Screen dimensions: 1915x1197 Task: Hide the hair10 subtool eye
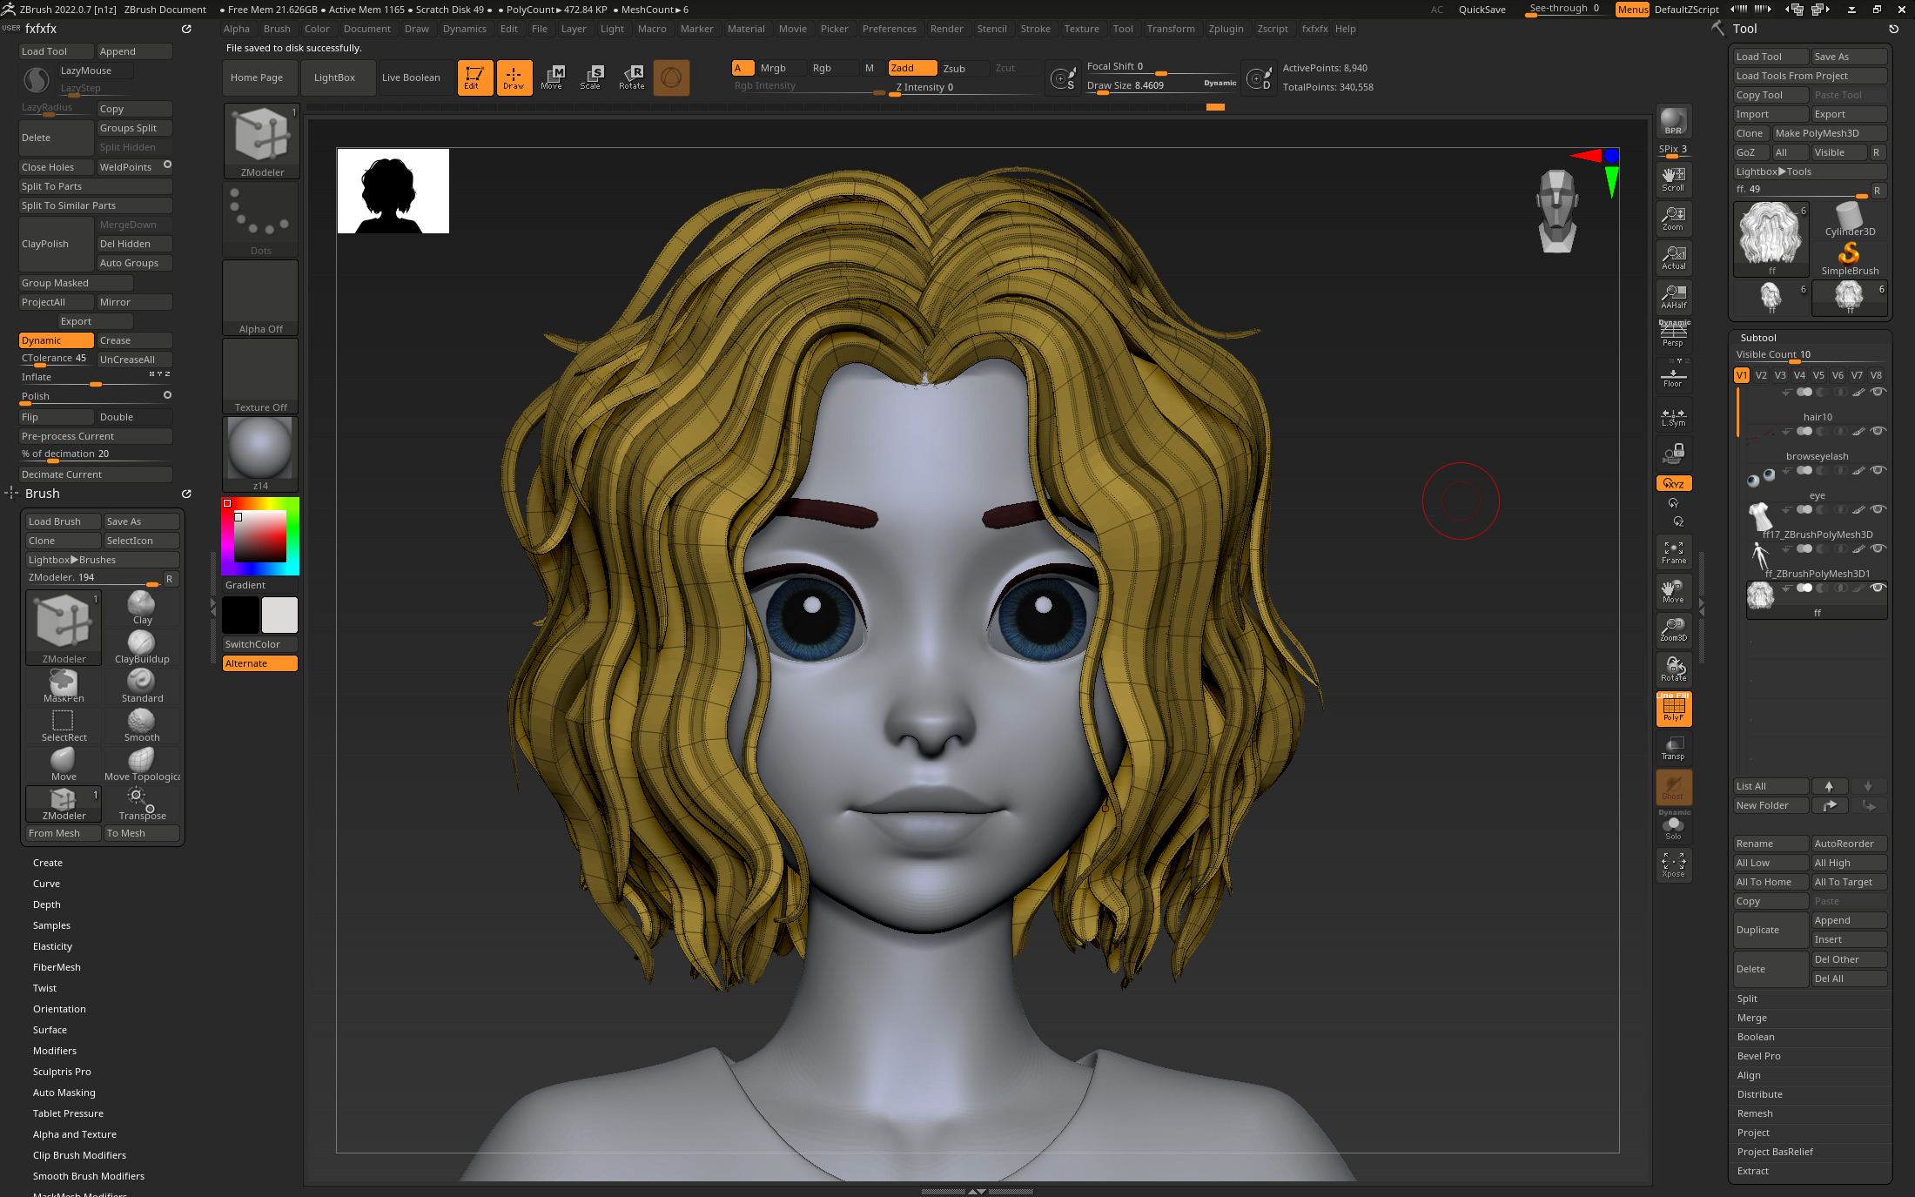point(1878,392)
